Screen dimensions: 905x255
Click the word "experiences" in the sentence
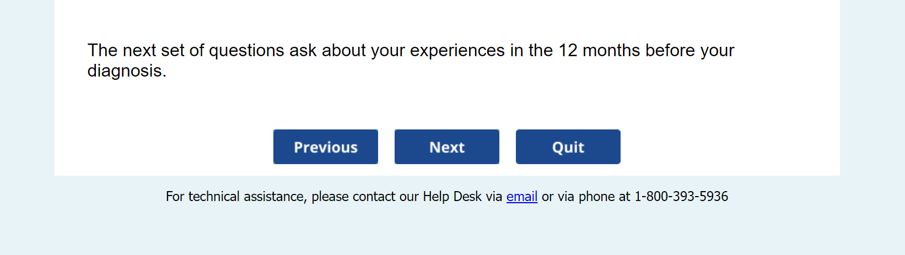pos(457,51)
